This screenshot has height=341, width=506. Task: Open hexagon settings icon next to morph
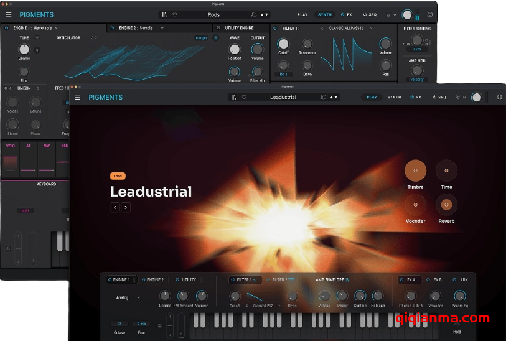click(216, 38)
